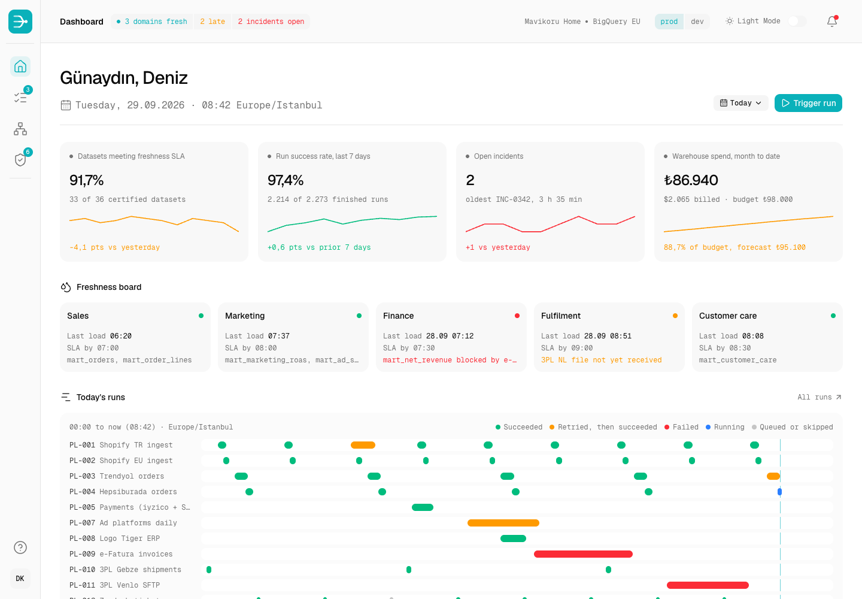Click the 2 incidents open chip
Screen dimensions: 862x599
click(271, 22)
